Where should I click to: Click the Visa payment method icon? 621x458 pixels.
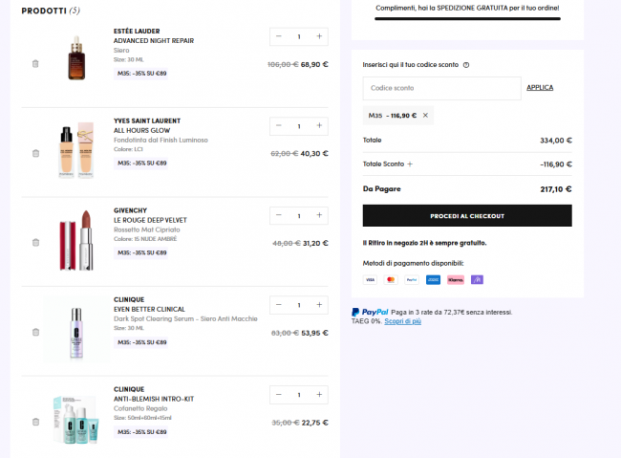point(370,279)
